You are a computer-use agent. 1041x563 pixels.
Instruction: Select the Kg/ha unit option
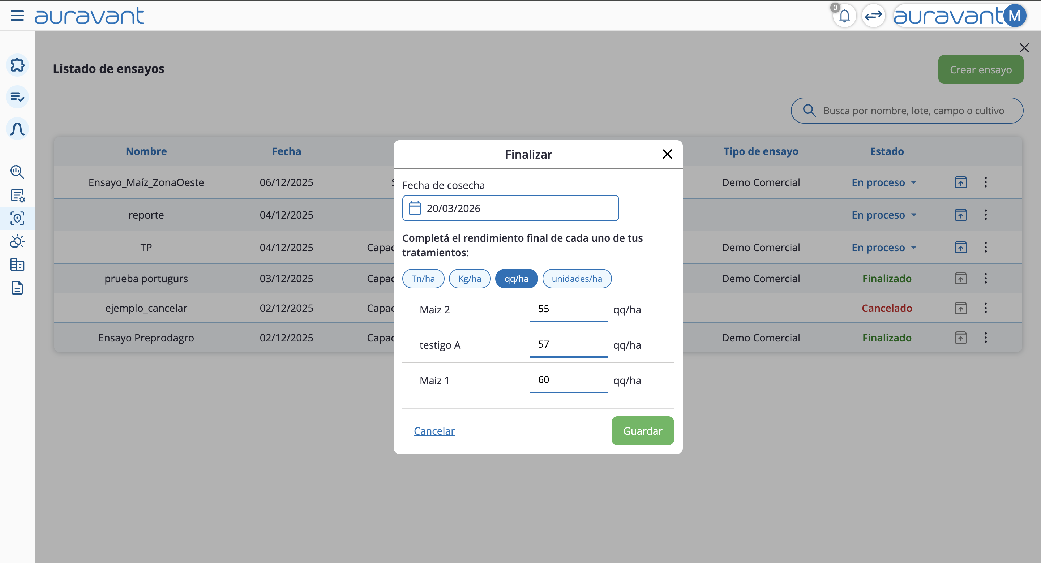(470, 279)
